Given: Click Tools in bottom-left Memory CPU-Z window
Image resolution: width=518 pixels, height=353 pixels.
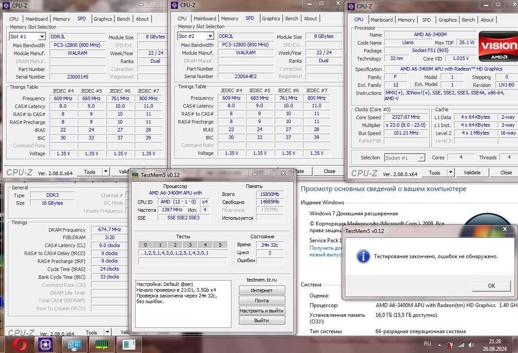Looking at the screenshot, I should [x=91, y=333].
